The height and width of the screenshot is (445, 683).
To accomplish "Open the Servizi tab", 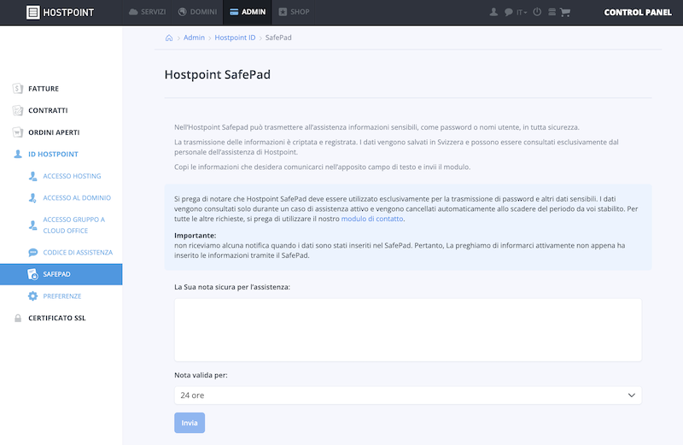I will pos(147,12).
